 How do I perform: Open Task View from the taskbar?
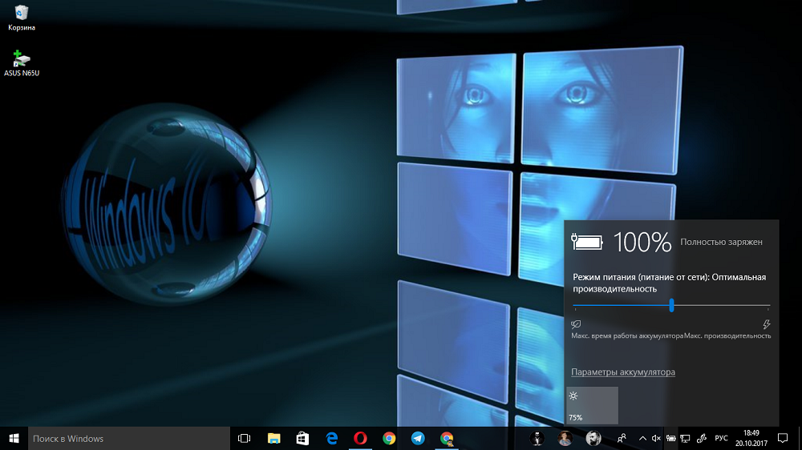(x=245, y=438)
